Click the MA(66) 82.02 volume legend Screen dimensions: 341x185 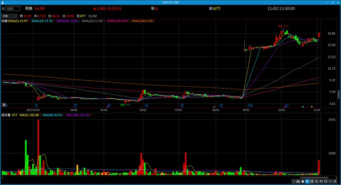(x=53, y=115)
